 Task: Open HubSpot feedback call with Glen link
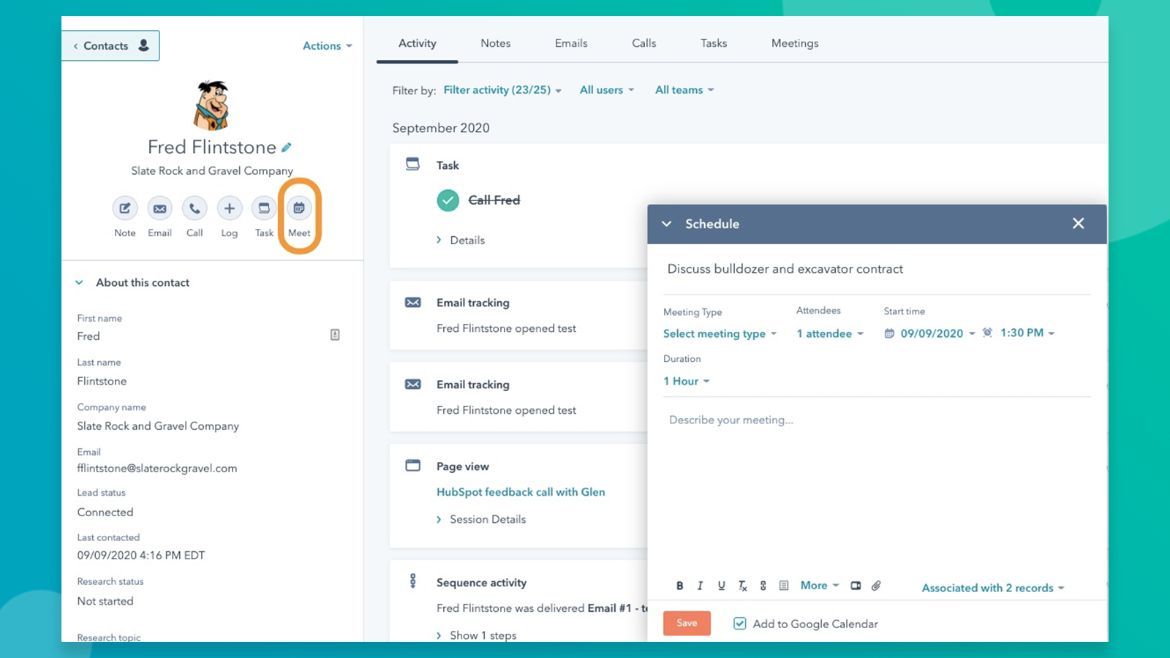pyautogui.click(x=521, y=492)
